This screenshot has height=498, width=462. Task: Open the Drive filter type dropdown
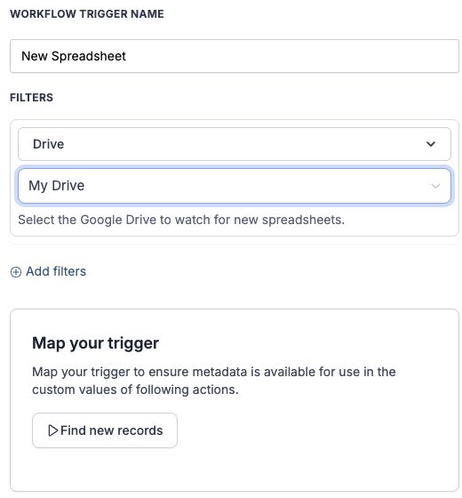tap(235, 144)
